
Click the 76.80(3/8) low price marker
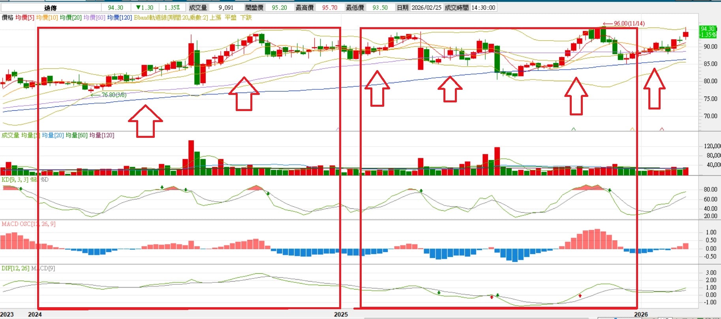click(x=114, y=95)
